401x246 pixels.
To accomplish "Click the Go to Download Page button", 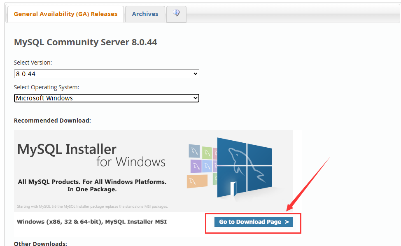I will [254, 222].
